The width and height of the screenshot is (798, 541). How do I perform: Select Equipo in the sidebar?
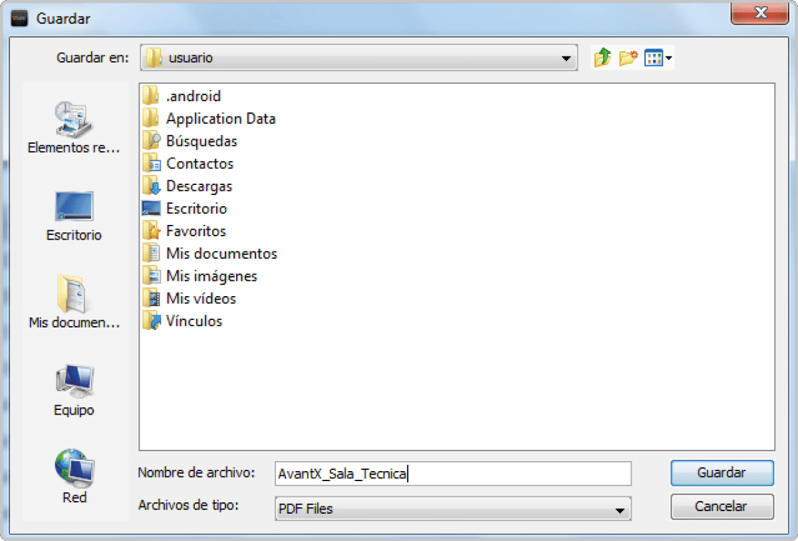point(74,390)
